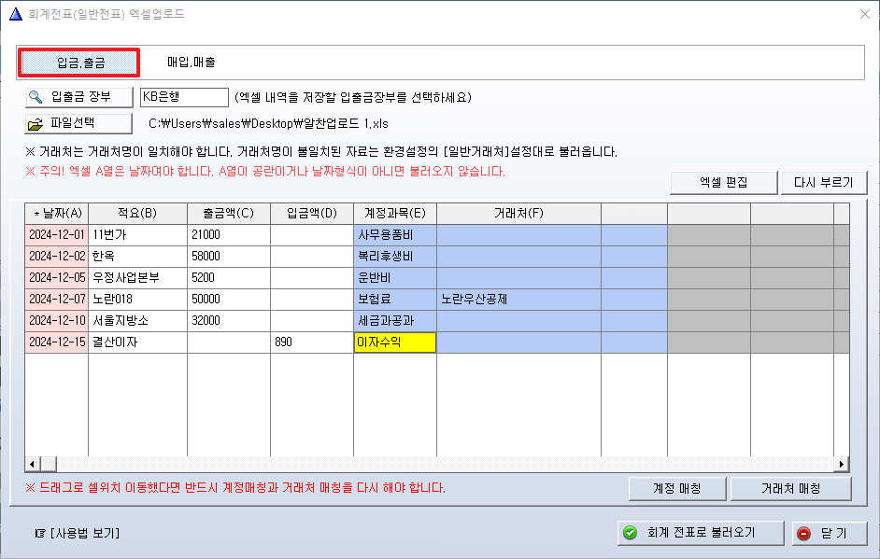Image resolution: width=880 pixels, height=559 pixels.
Task: Click the 계정과목(E) column header
Action: [x=395, y=214]
